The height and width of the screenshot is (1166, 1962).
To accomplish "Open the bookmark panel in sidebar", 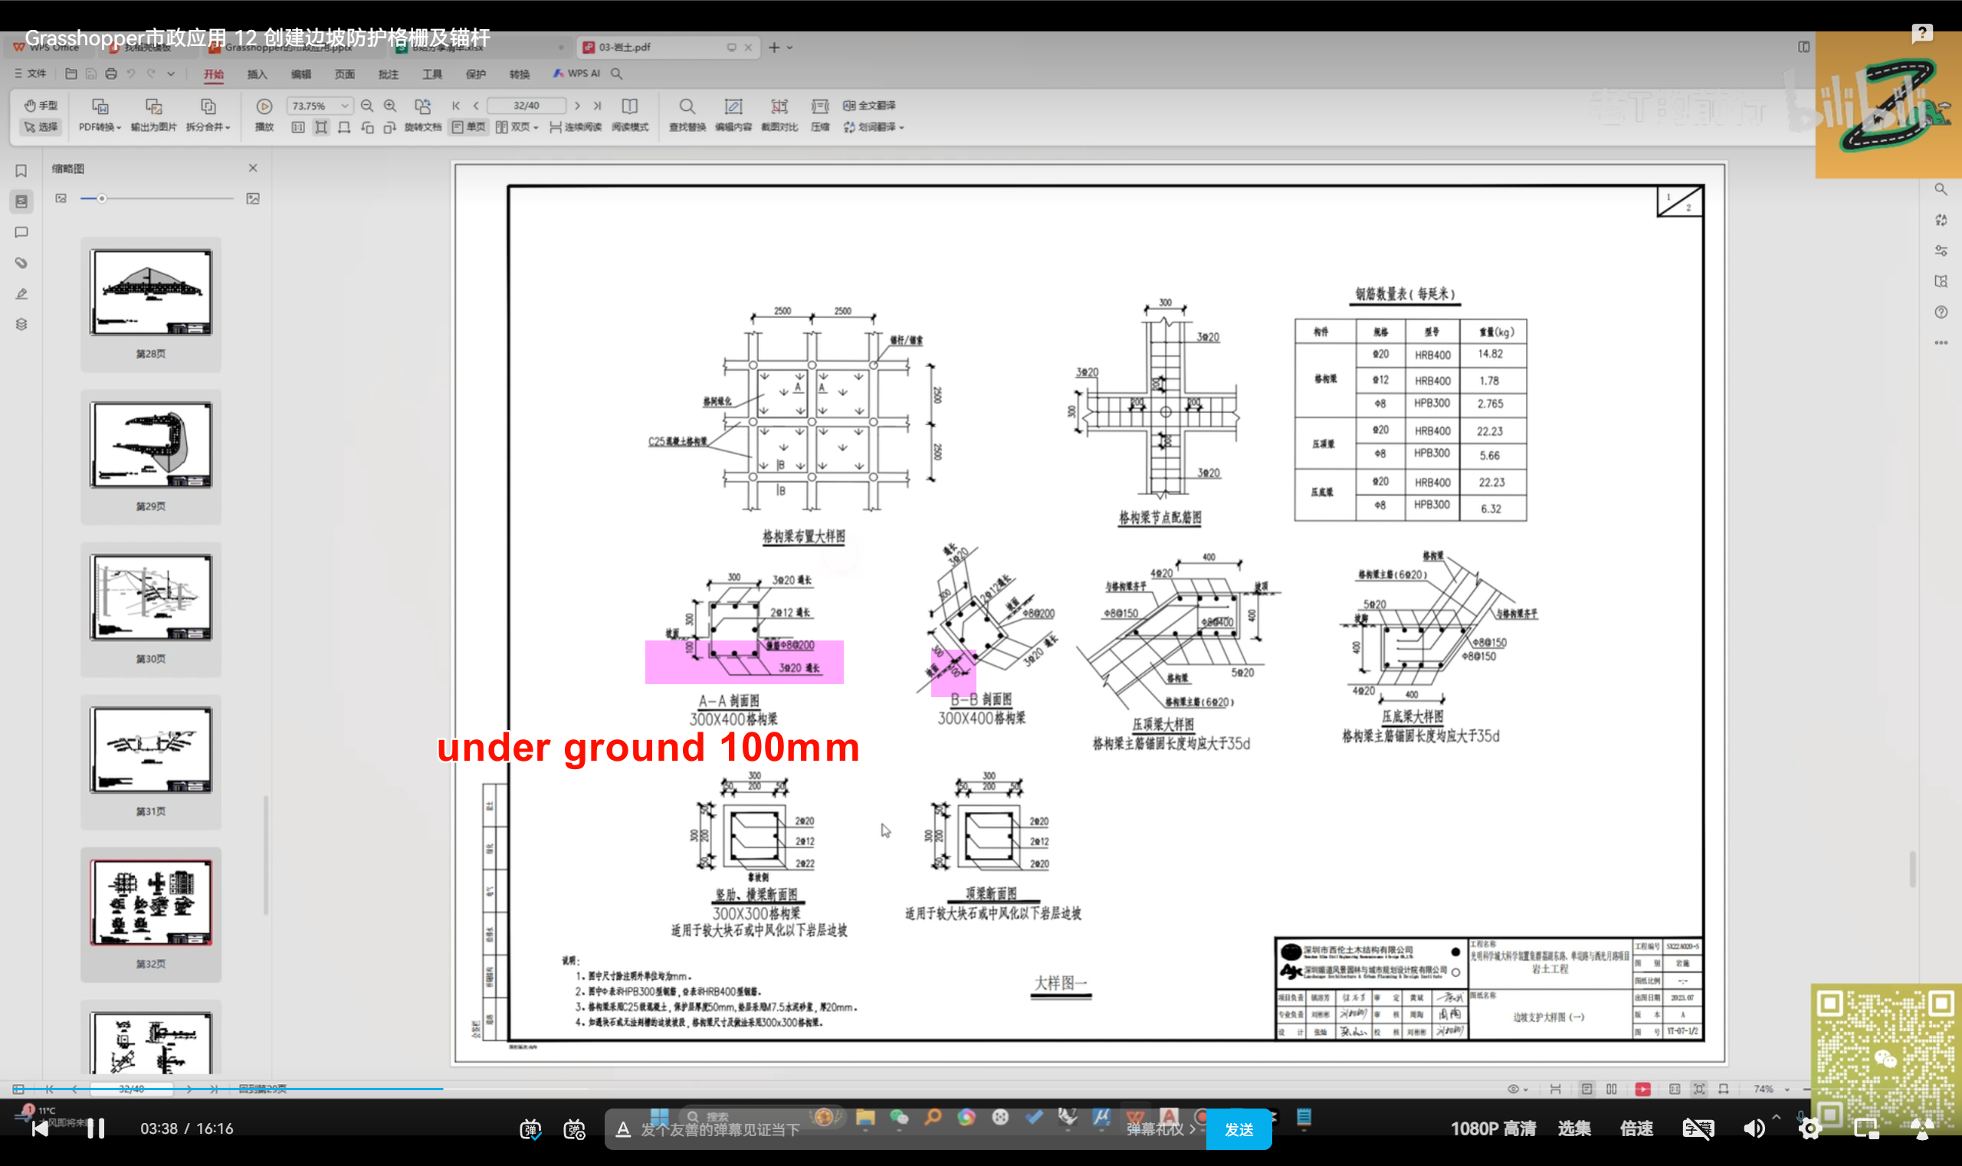I will click(21, 171).
